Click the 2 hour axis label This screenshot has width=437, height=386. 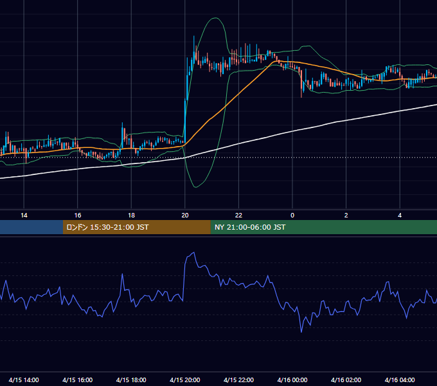click(346, 216)
